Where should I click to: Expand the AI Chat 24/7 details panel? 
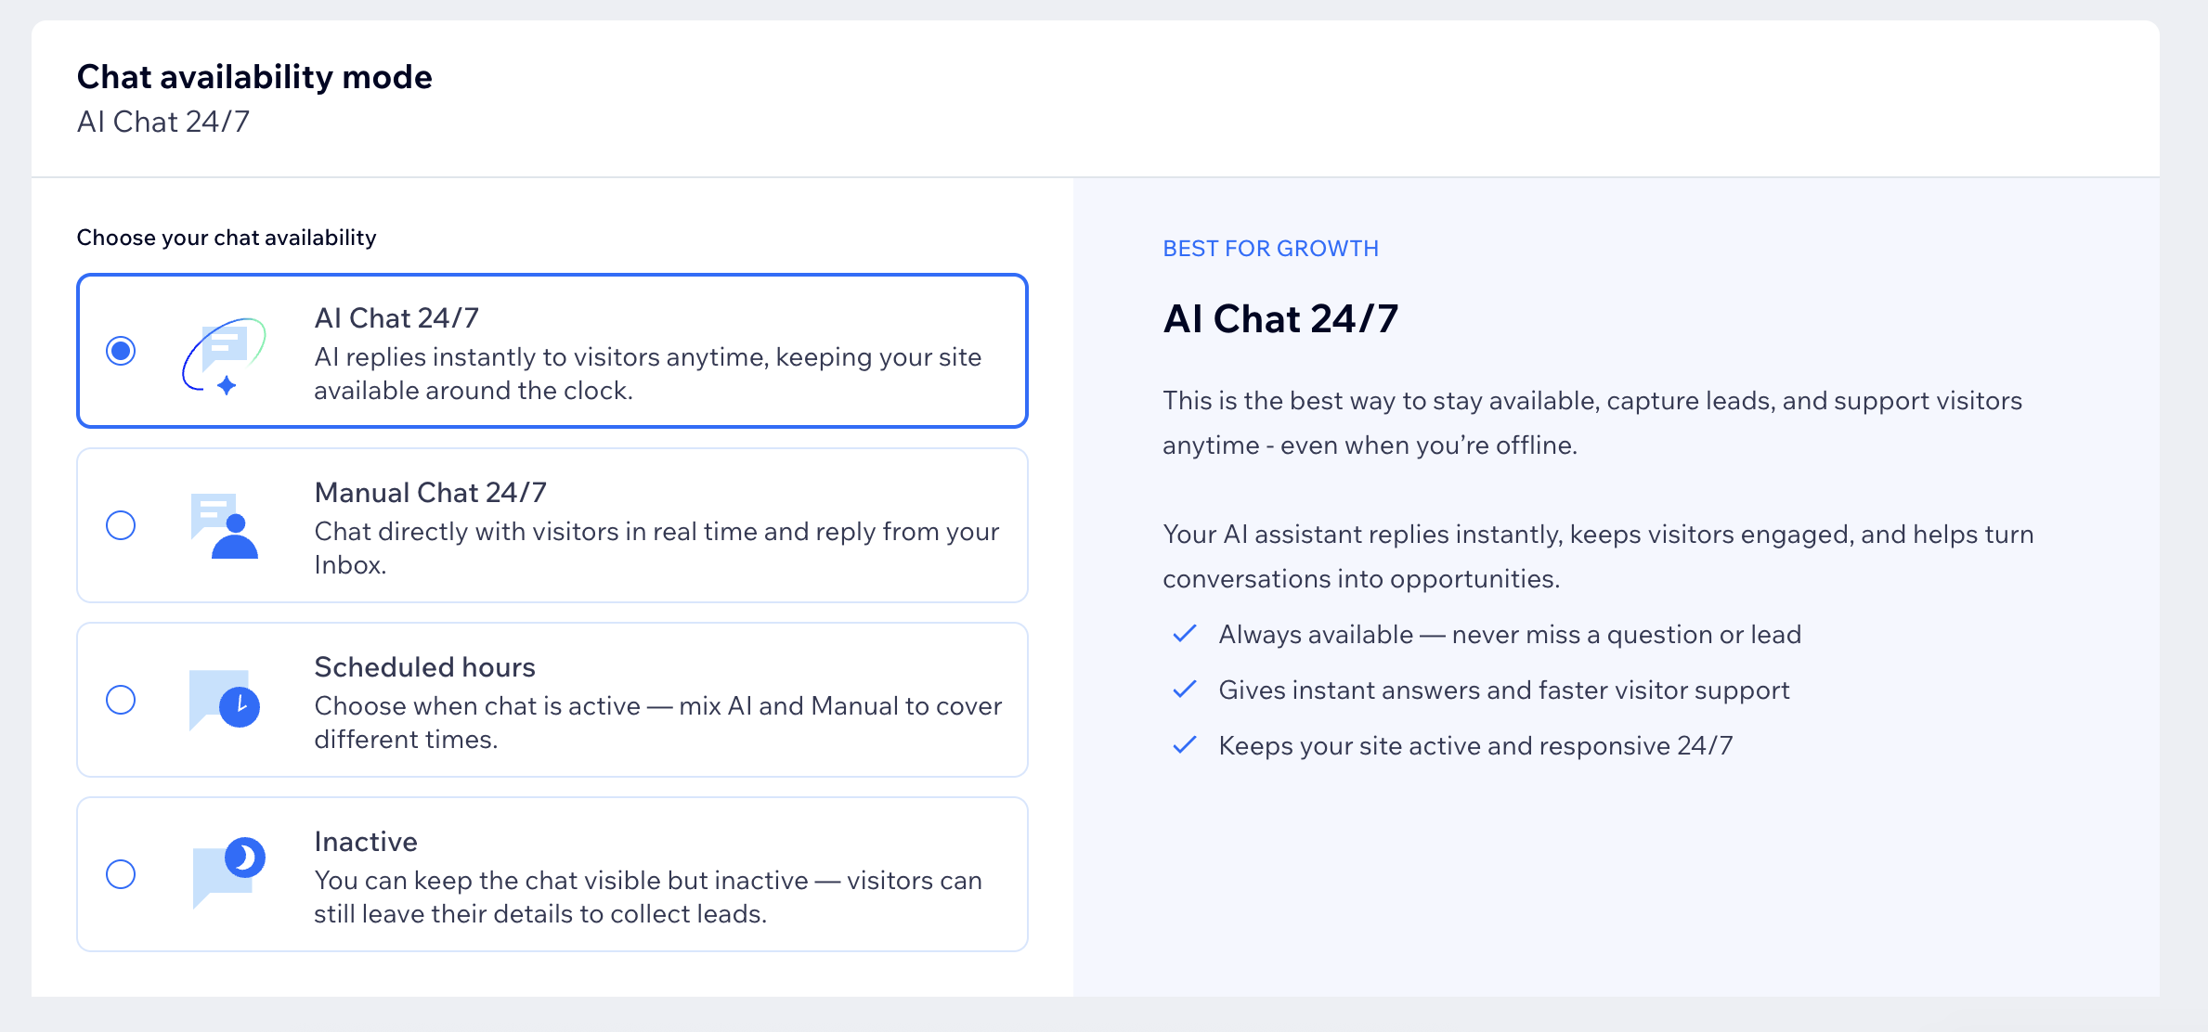click(x=552, y=351)
